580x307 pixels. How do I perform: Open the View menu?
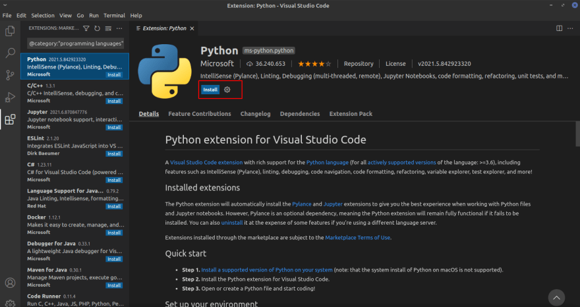(65, 16)
